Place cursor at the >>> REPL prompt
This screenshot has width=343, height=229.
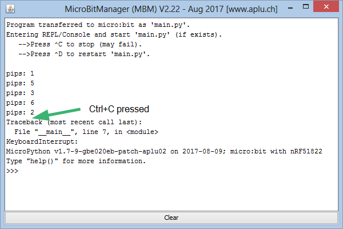click(x=12, y=171)
